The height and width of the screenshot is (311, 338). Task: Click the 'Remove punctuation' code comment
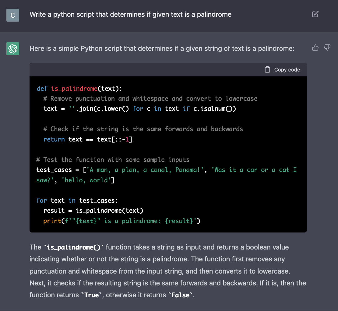click(150, 99)
